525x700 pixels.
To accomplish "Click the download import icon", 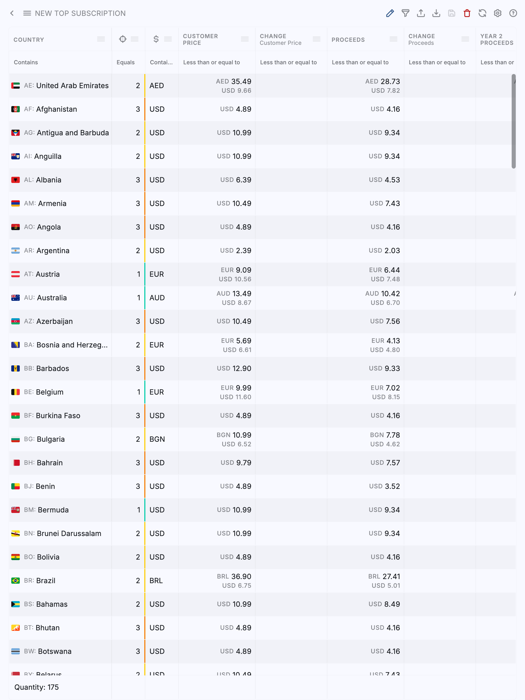I will pyautogui.click(x=436, y=13).
